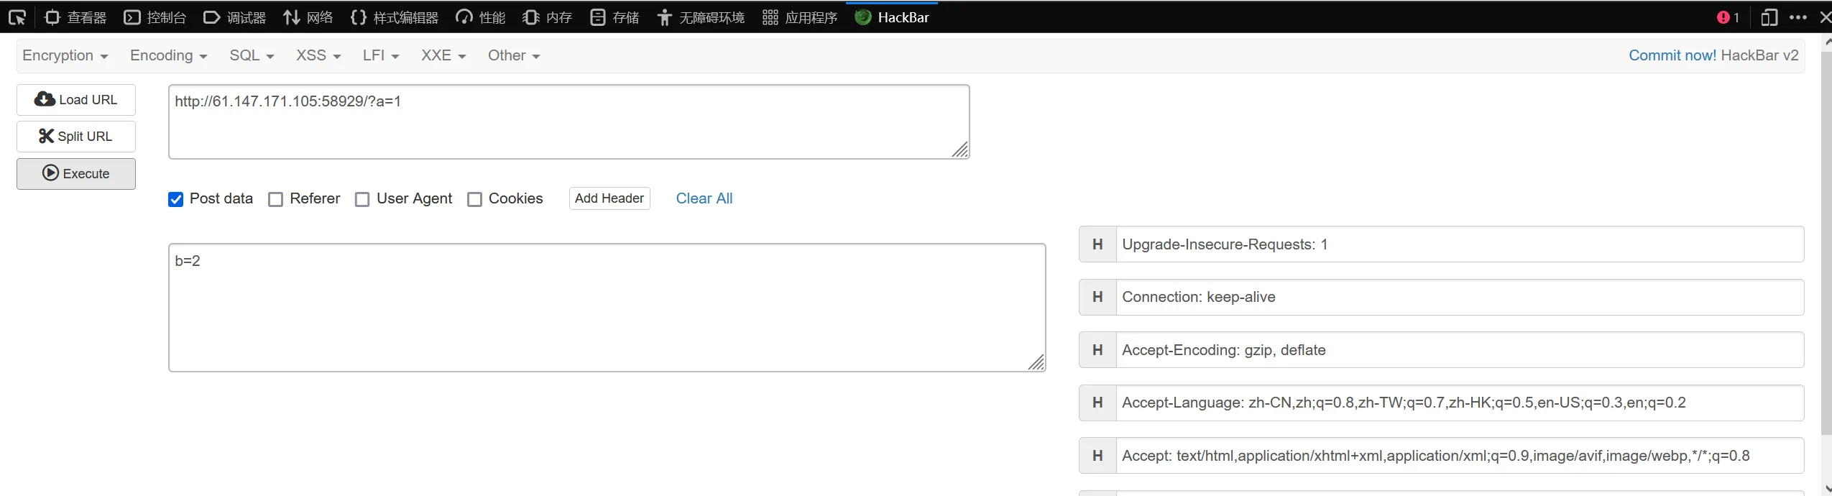Enable the User Agent checkbox
Image resolution: width=1832 pixels, height=496 pixels.
(x=363, y=199)
